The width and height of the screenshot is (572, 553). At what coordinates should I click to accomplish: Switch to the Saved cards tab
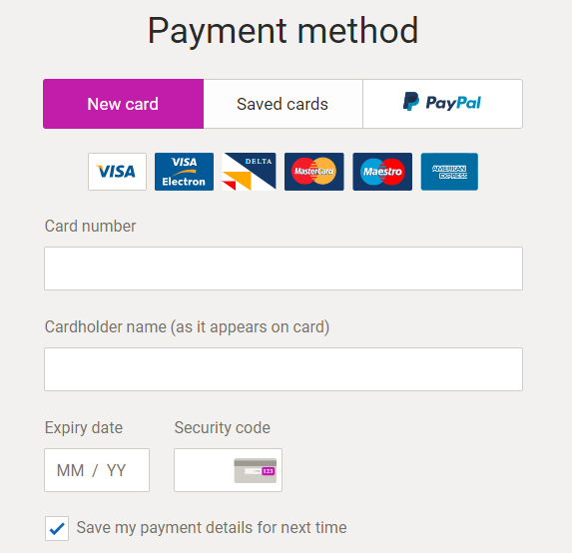(283, 104)
